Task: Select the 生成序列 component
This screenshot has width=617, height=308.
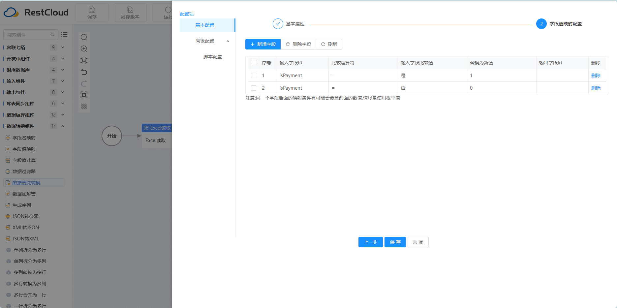Action: [x=18, y=205]
